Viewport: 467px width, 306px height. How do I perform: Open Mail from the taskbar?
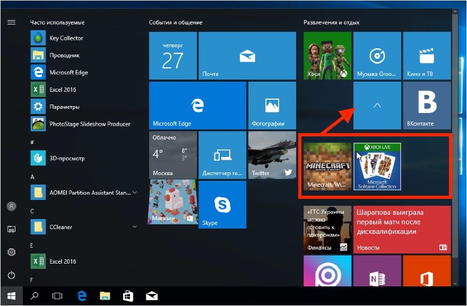click(152, 296)
